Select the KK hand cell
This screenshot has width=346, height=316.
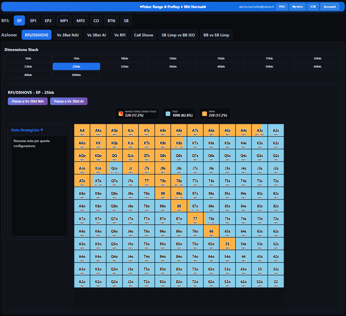pos(98,143)
